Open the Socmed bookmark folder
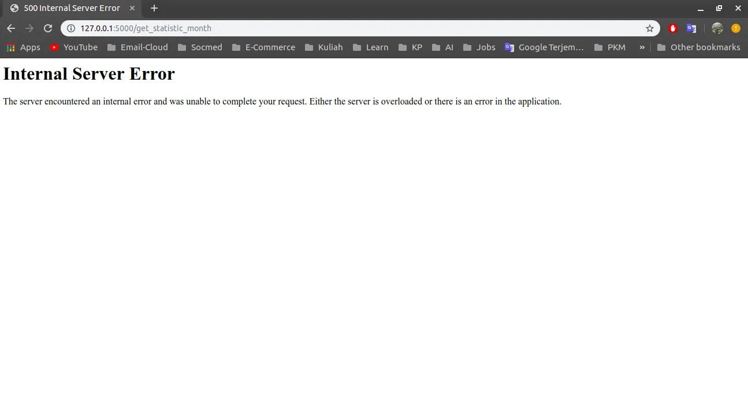The height and width of the screenshot is (411, 748). pos(200,47)
